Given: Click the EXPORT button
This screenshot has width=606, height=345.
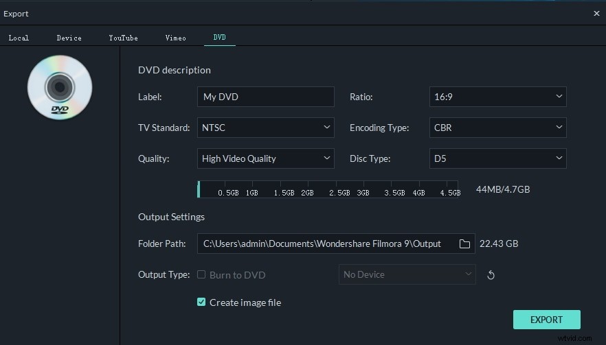Looking at the screenshot, I should (546, 320).
